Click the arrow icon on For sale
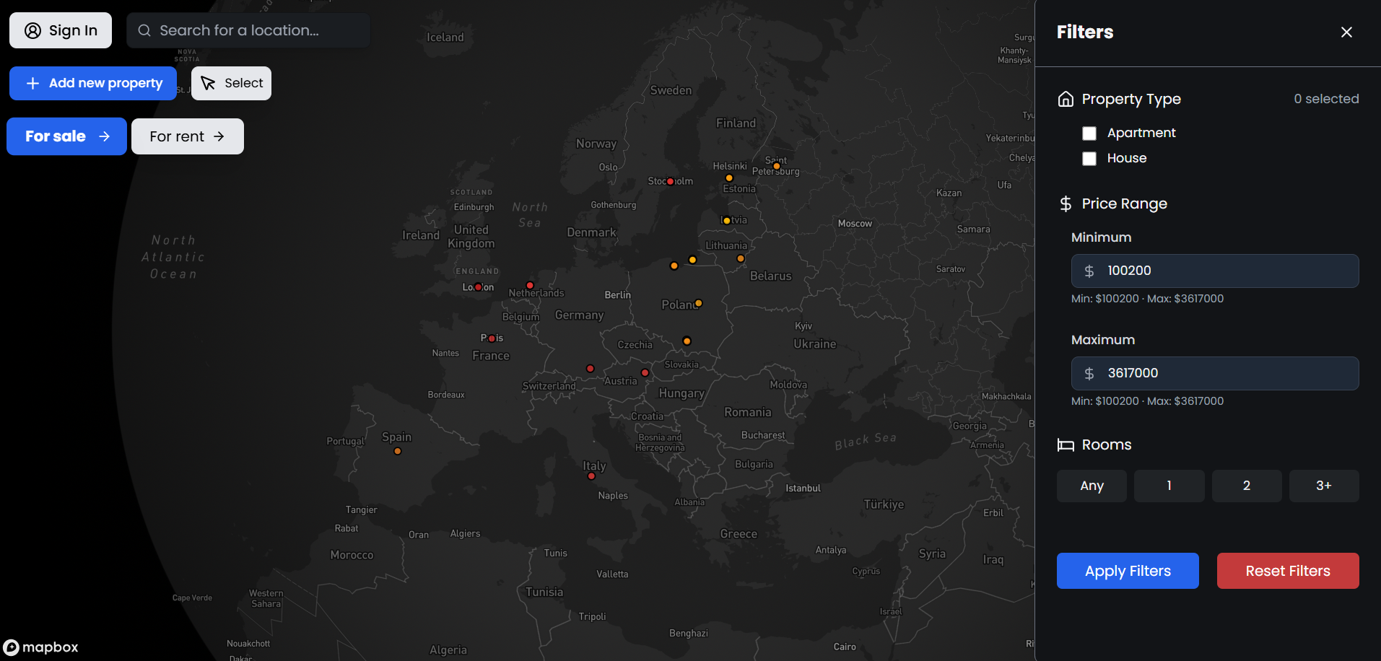Viewport: 1381px width, 661px height. pos(105,136)
